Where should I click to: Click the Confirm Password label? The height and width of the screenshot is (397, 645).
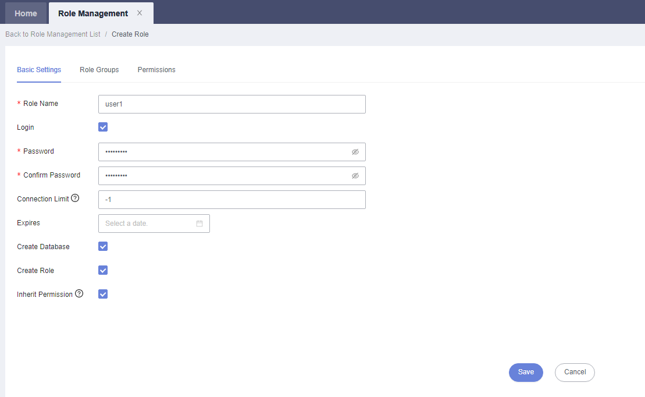[x=51, y=175]
